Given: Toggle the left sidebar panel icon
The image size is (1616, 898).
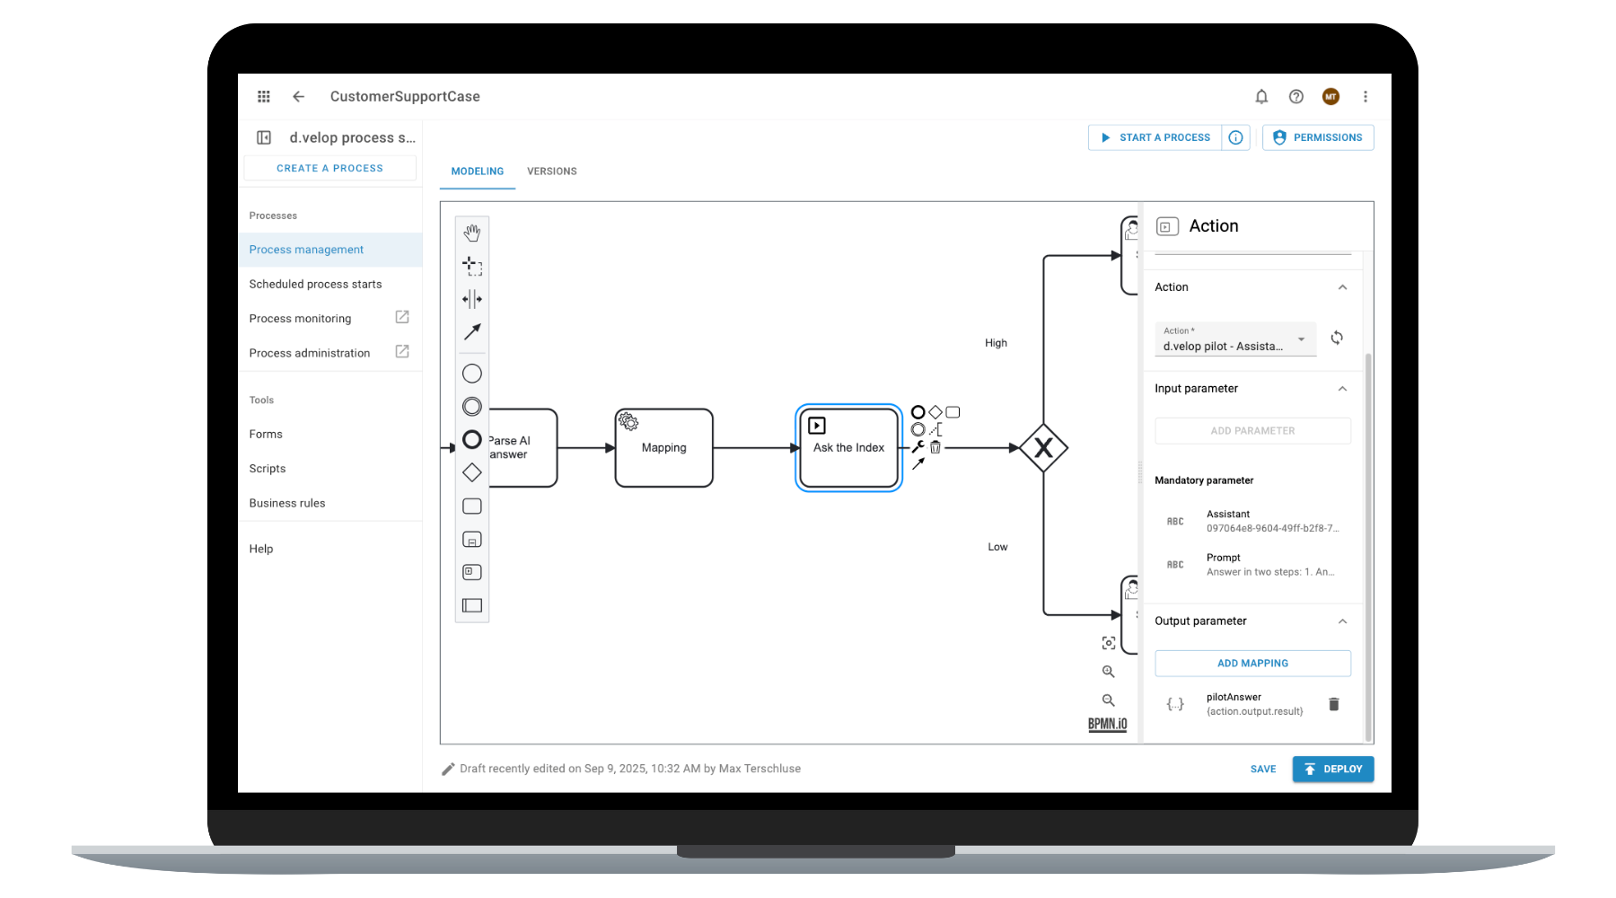Looking at the screenshot, I should coord(264,137).
